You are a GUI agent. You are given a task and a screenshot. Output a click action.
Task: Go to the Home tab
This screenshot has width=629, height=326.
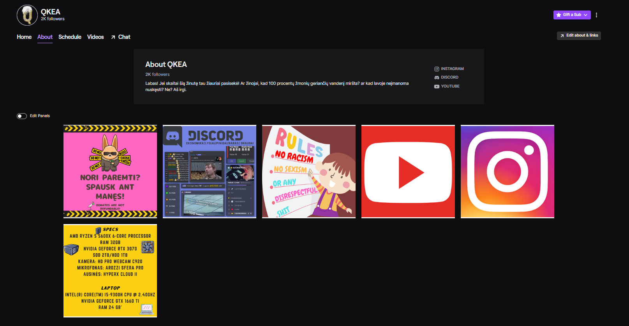pos(24,37)
